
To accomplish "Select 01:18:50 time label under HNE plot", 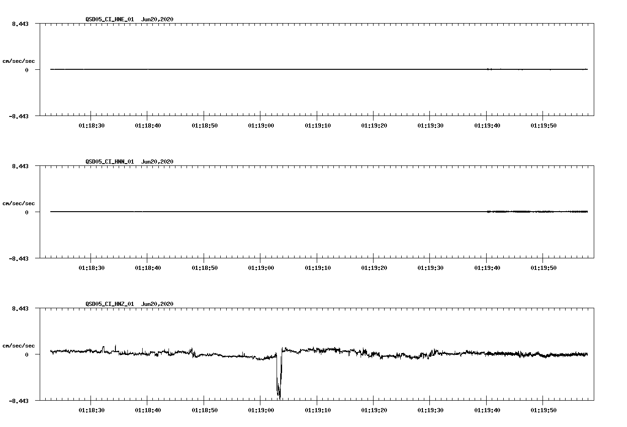I will point(205,126).
